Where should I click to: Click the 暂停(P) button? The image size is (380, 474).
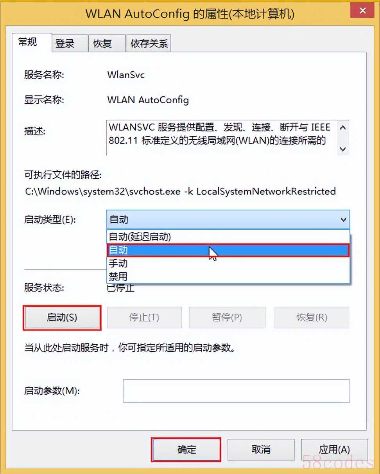[x=227, y=318]
